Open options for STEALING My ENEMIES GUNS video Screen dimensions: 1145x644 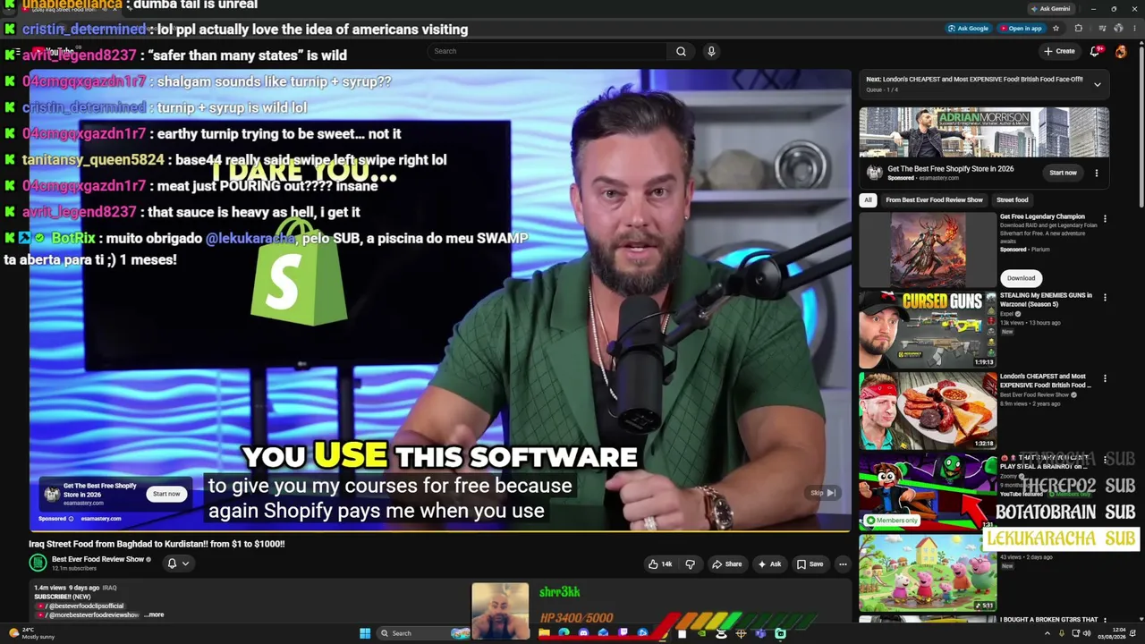point(1105,298)
